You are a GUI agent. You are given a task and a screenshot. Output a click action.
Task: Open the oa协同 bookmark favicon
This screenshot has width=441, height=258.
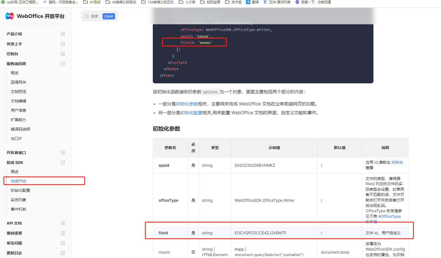pyautogui.click(x=3, y=2)
